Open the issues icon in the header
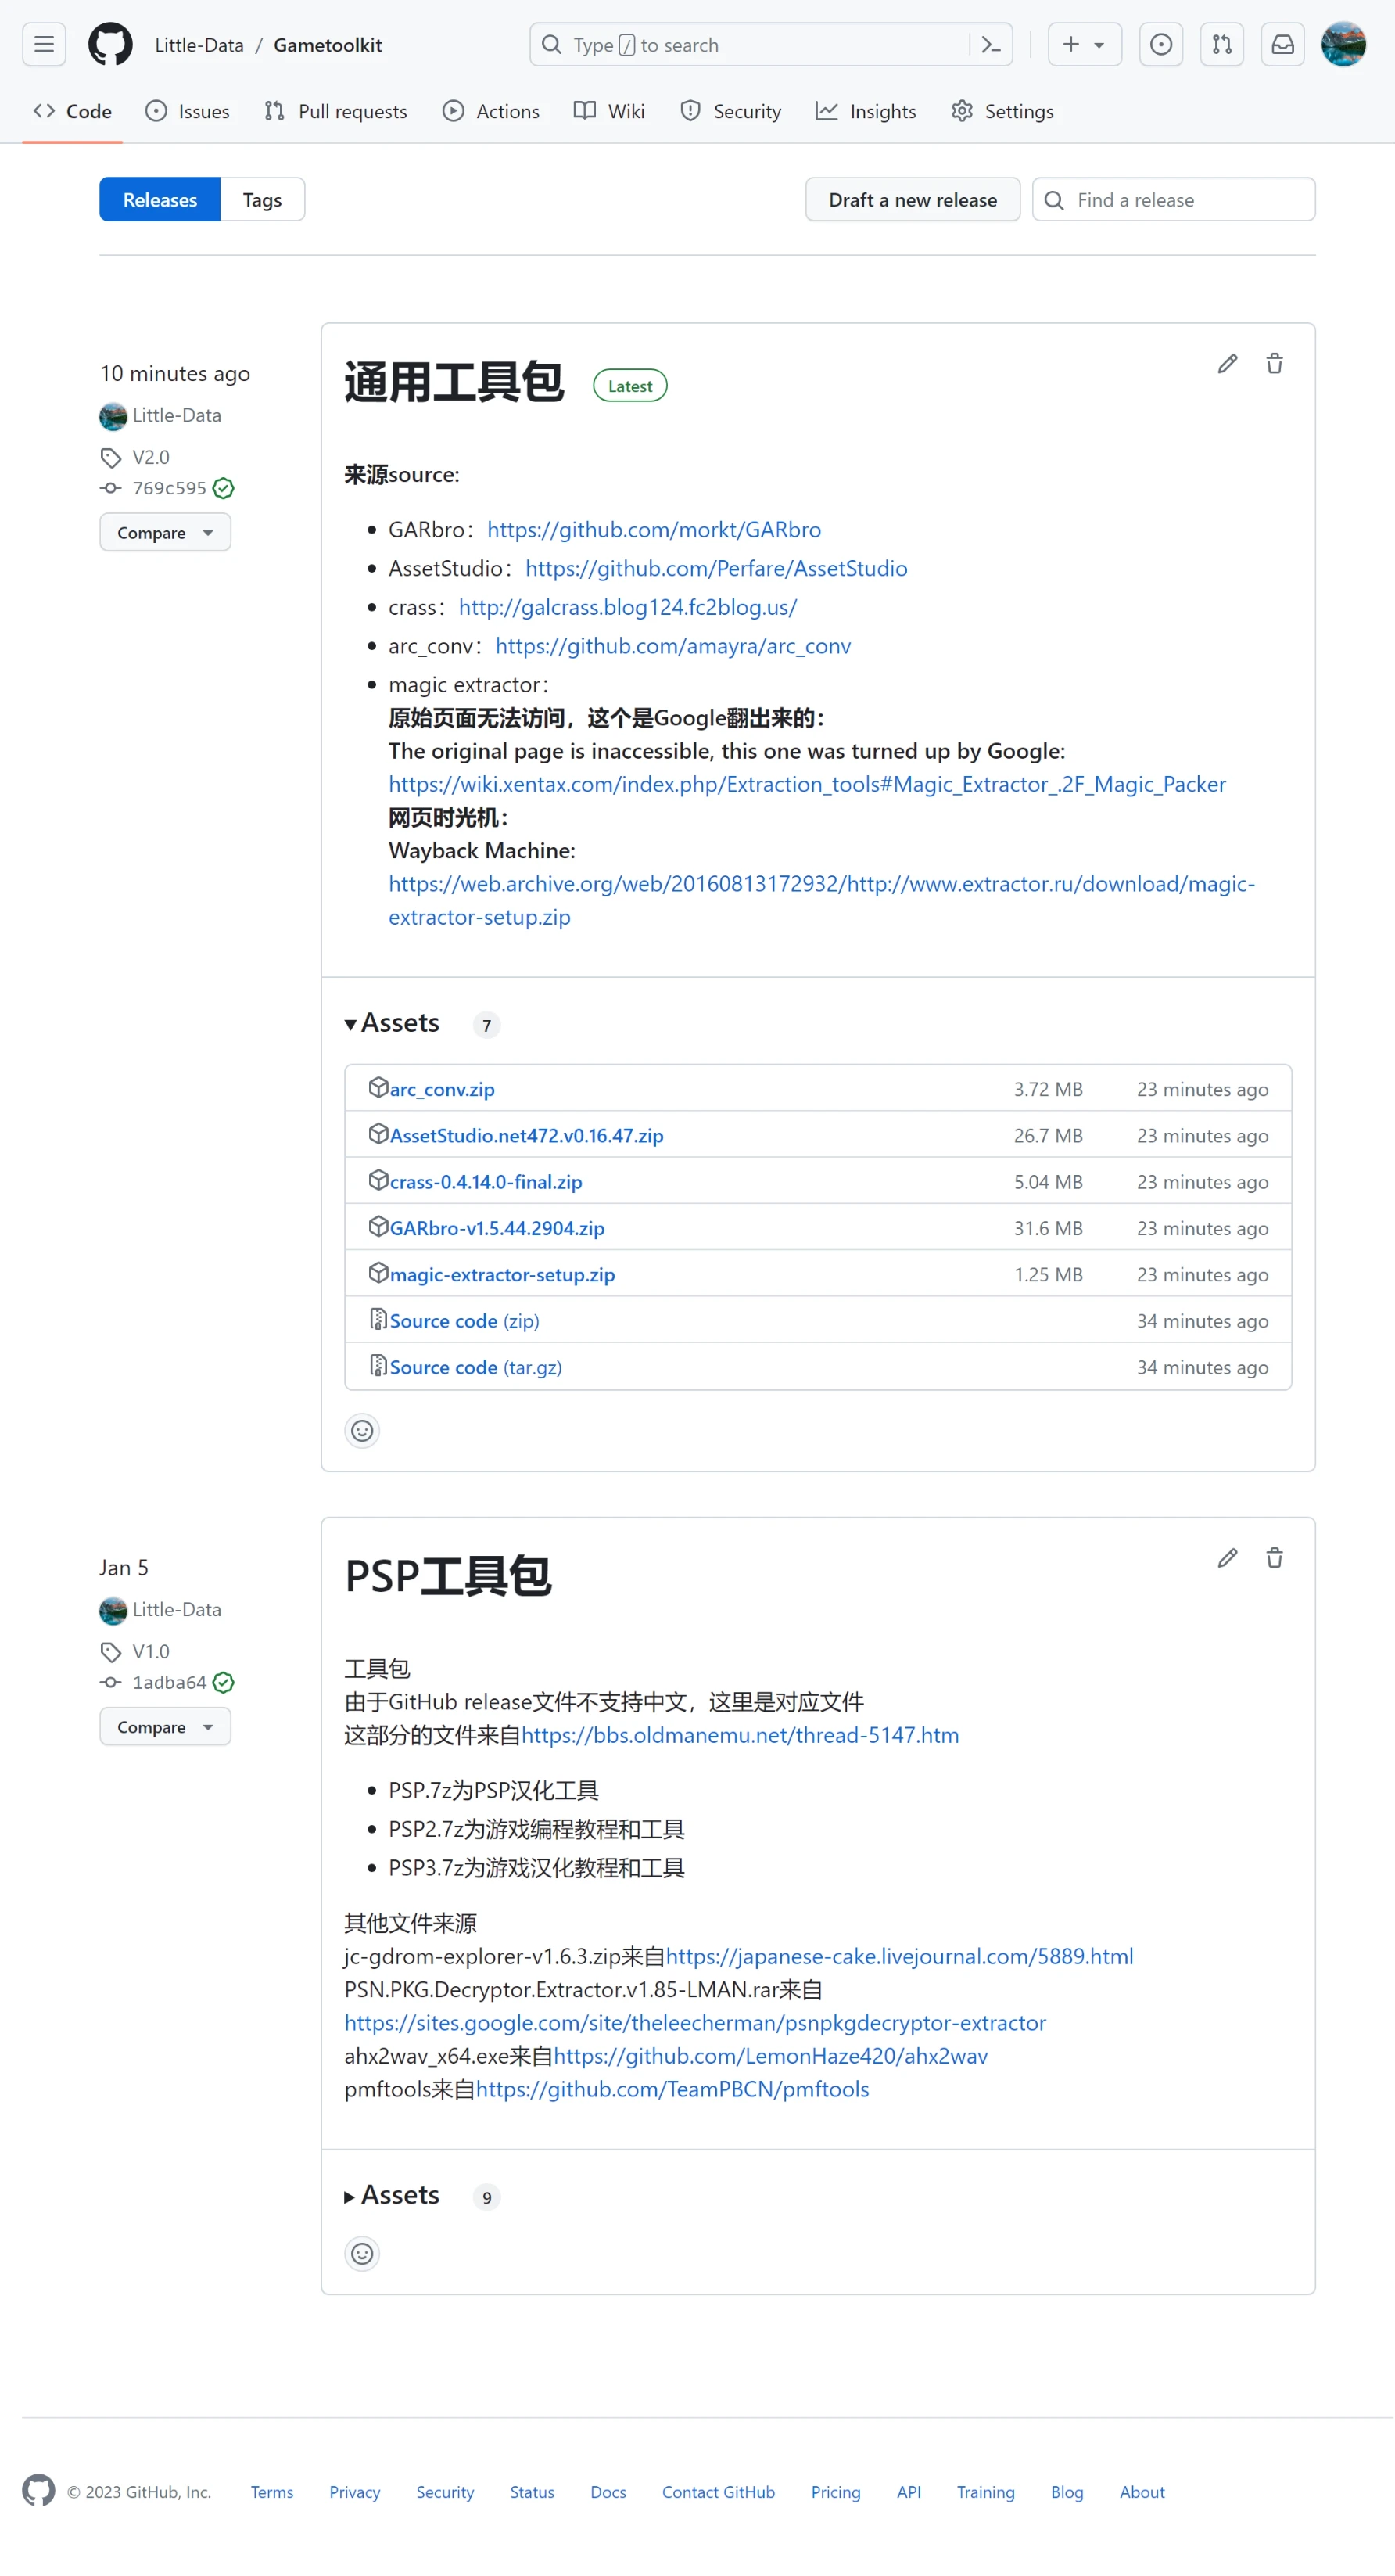The image size is (1395, 2576). click(1160, 44)
